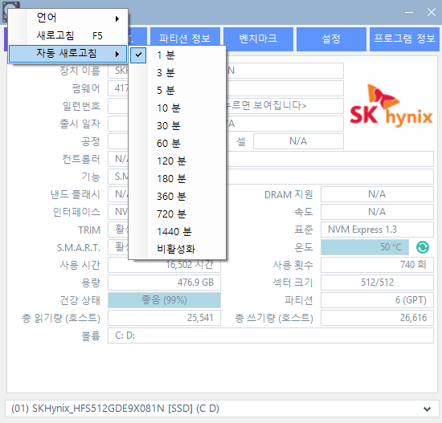This screenshot has width=442, height=423.
Task: Click the 총 쓰기량 (호스트) label
Action: [x=274, y=318]
